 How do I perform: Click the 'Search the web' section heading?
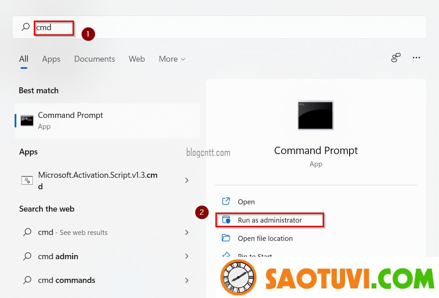[x=47, y=209]
